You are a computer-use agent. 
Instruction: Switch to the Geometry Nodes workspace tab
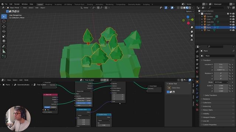click(x=134, y=4)
